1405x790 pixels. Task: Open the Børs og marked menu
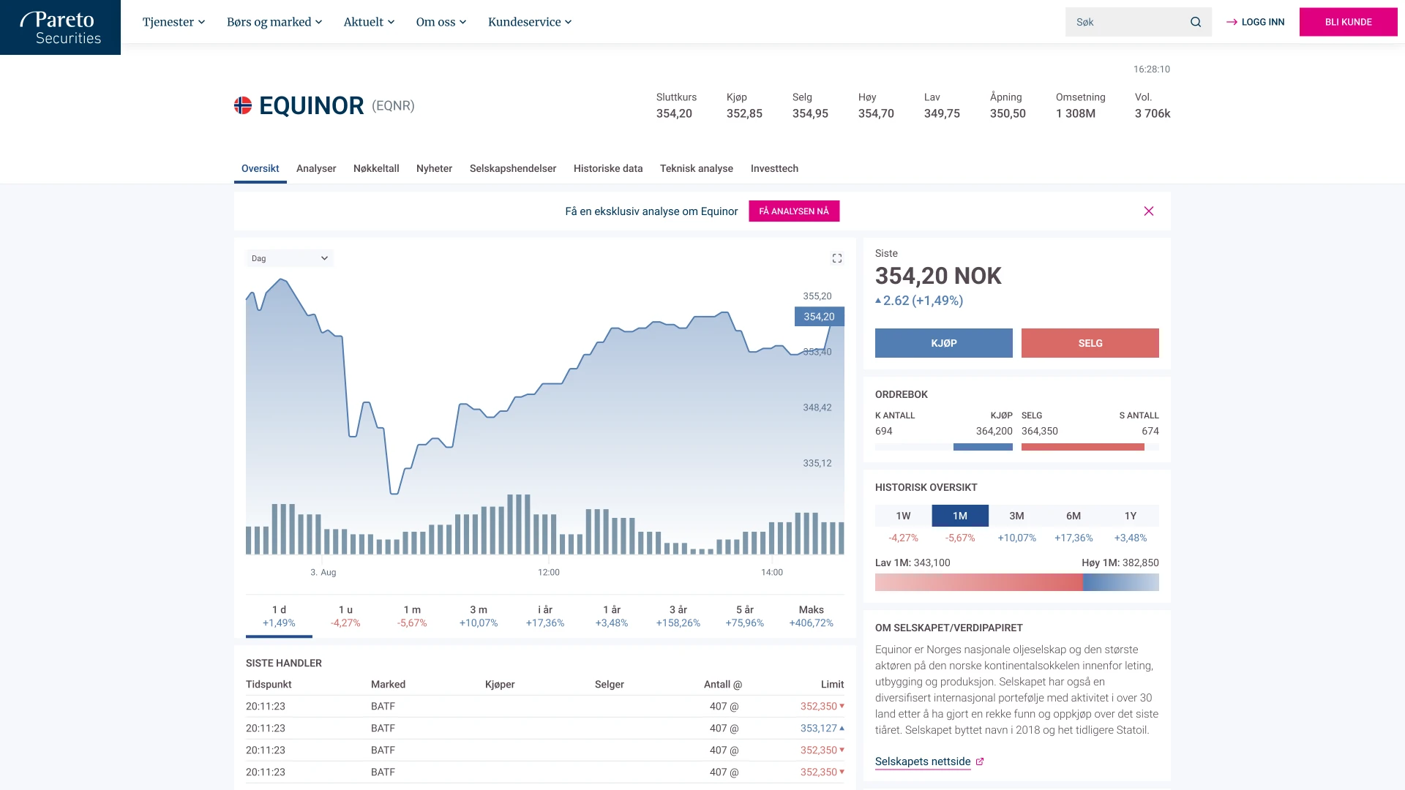[274, 22]
